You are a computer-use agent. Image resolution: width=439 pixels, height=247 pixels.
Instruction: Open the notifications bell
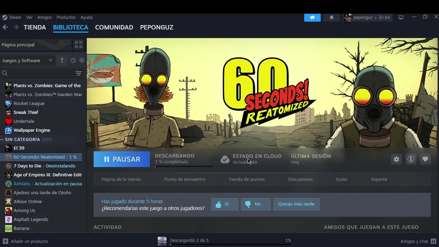tap(332, 17)
